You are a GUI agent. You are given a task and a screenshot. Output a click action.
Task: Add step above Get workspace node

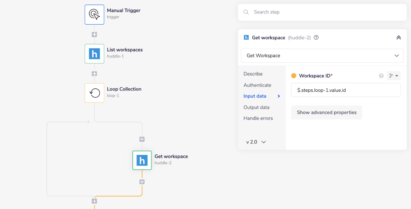point(142,139)
